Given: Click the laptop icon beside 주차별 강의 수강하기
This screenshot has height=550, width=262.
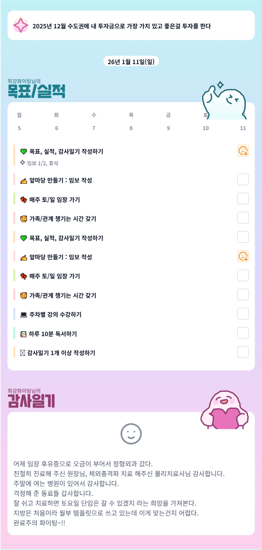Looking at the screenshot, I should (x=23, y=315).
